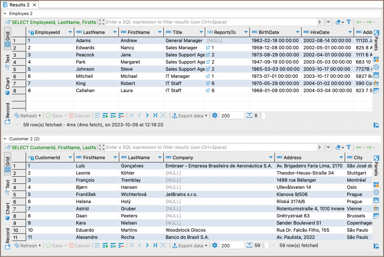The height and width of the screenshot is (257, 384).
Task: Open gear settings icon in Employee toolbar
Action: tap(214, 116)
